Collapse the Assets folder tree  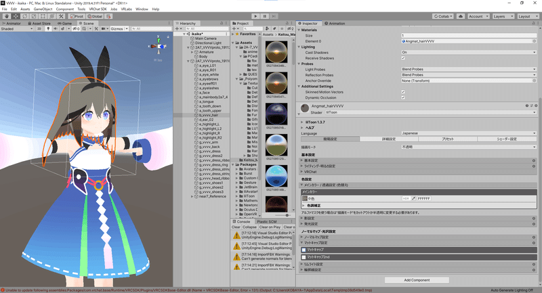(233, 43)
